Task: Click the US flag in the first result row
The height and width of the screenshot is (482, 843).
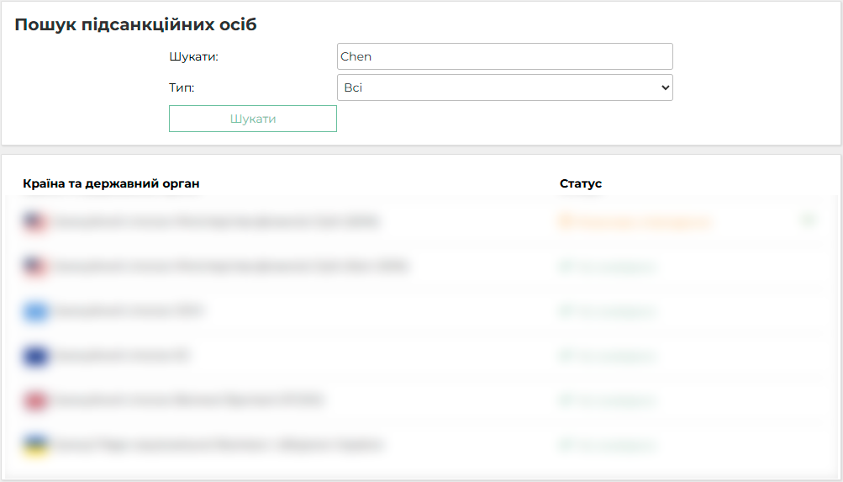Action: click(x=34, y=222)
